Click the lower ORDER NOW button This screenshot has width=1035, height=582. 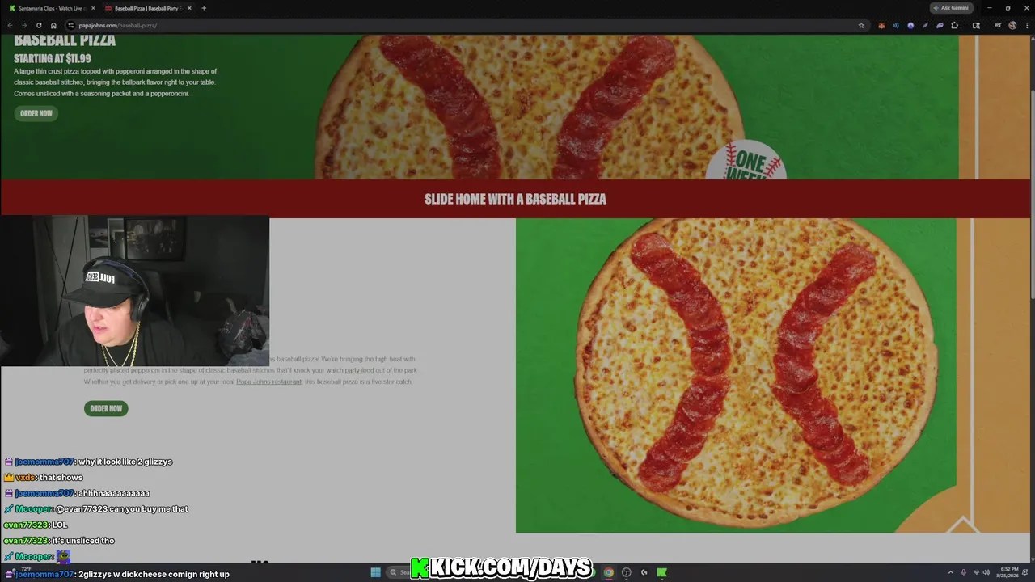(x=106, y=408)
